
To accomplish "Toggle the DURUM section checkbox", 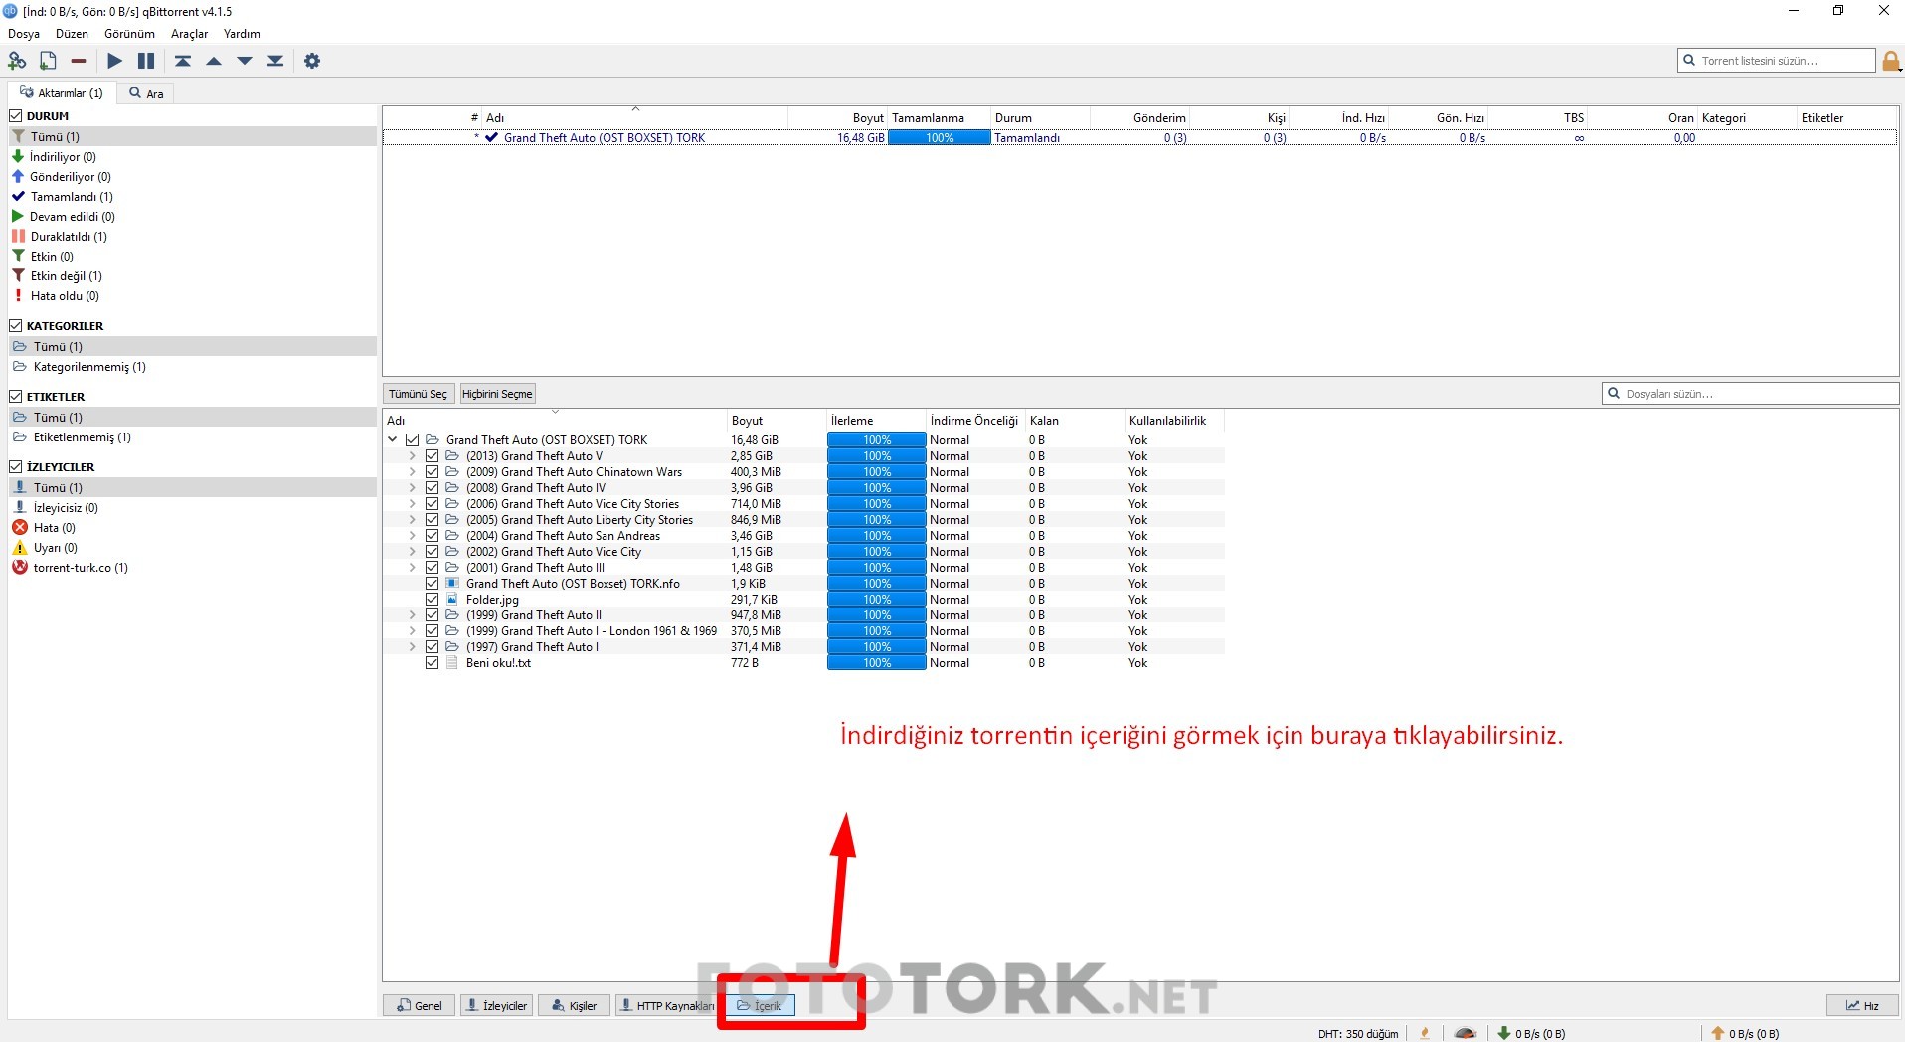I will (x=16, y=116).
